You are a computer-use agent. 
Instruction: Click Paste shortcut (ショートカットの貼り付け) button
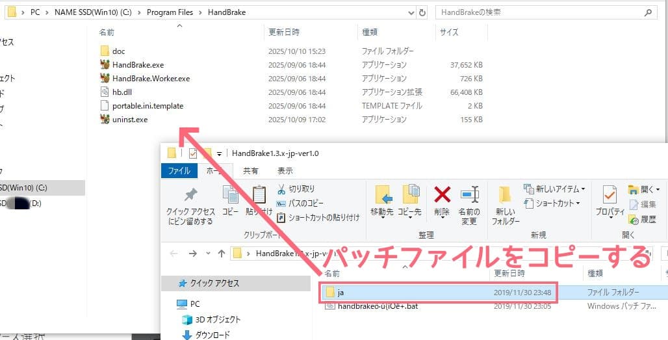click(x=317, y=217)
